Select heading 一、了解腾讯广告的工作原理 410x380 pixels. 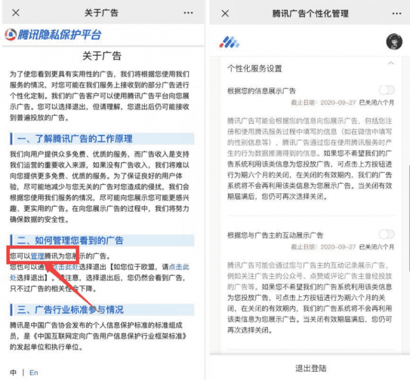coord(75,138)
